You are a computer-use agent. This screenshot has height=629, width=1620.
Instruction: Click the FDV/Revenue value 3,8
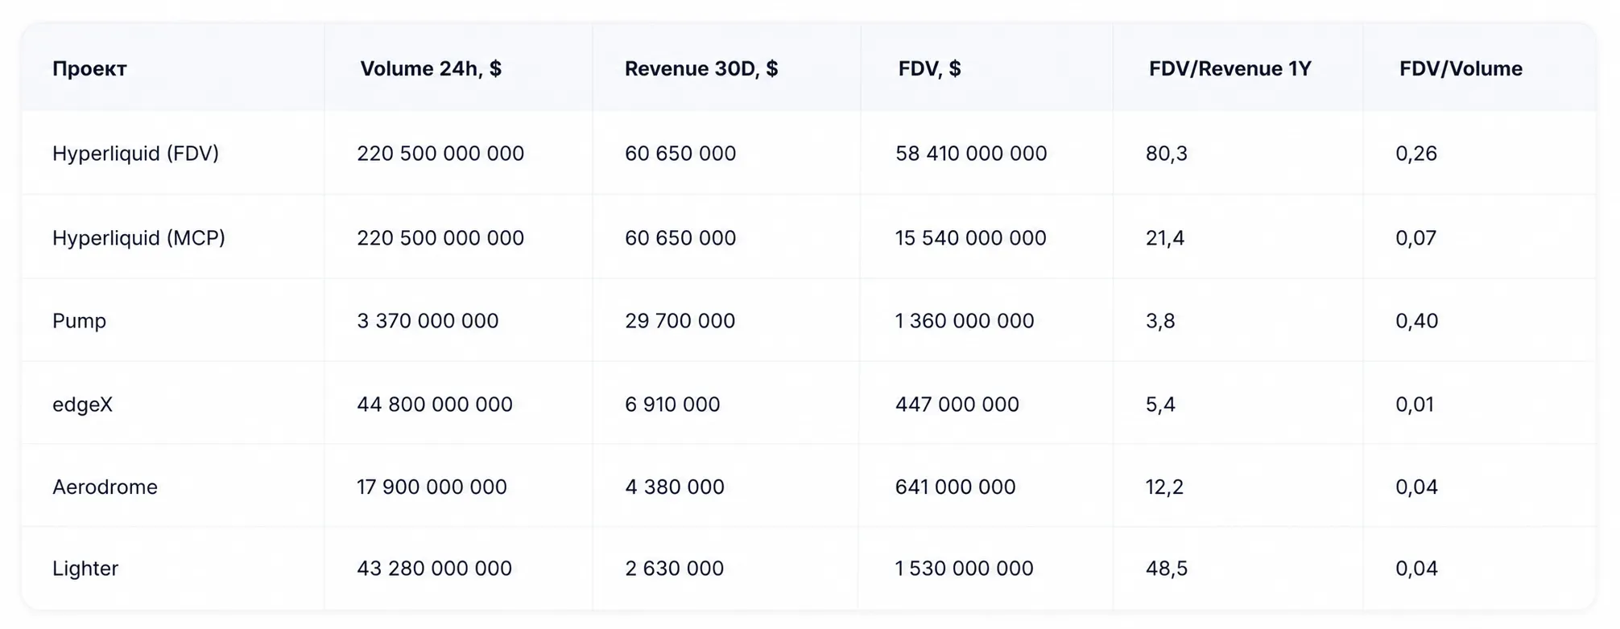[x=1160, y=321]
